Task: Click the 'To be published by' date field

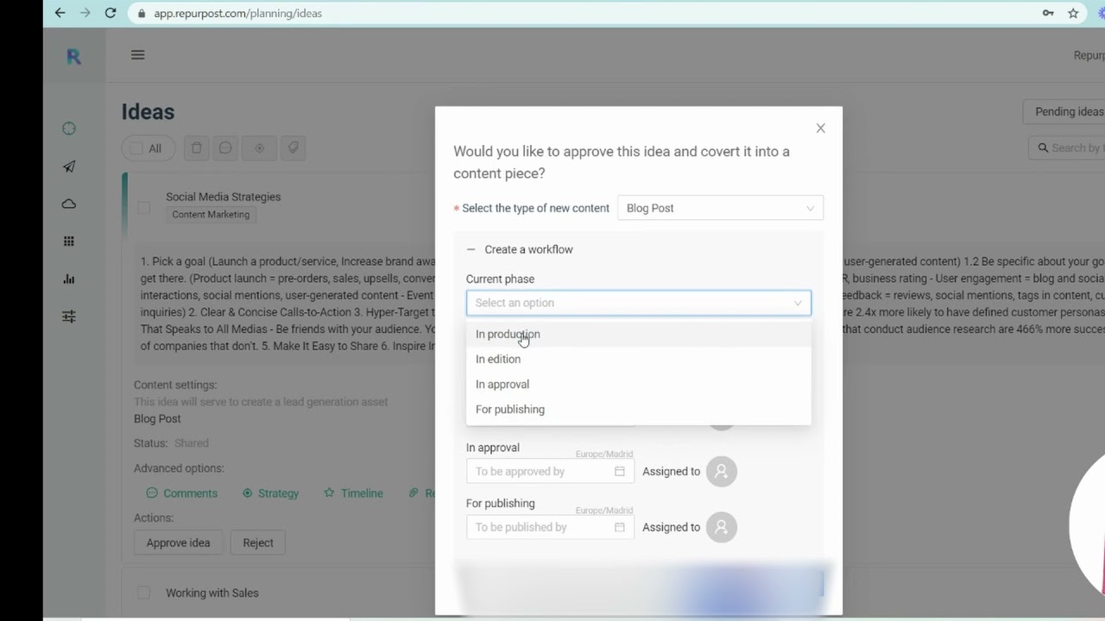Action: pos(550,527)
